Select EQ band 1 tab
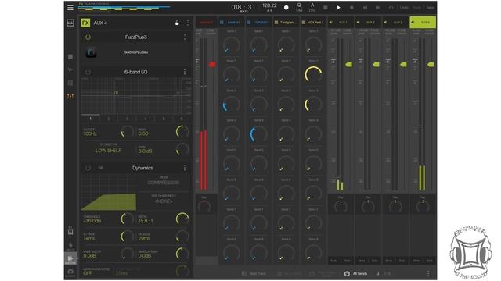 click(91, 119)
